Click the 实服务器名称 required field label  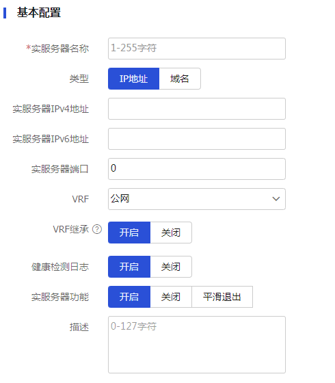tap(57, 49)
